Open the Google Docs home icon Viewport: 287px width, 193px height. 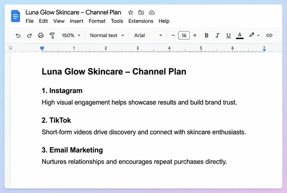(16, 16)
